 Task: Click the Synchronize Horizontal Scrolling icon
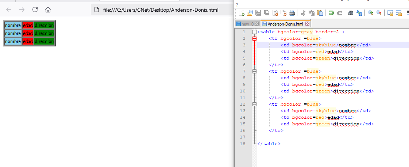[x=398, y=13]
